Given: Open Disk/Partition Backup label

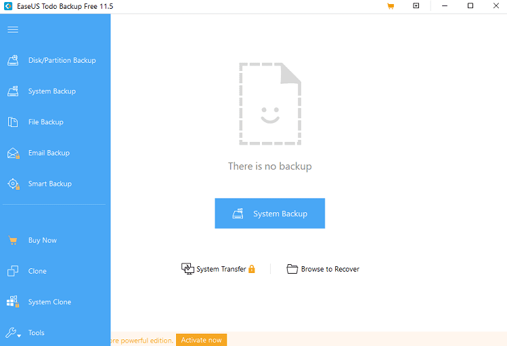Looking at the screenshot, I should point(62,60).
